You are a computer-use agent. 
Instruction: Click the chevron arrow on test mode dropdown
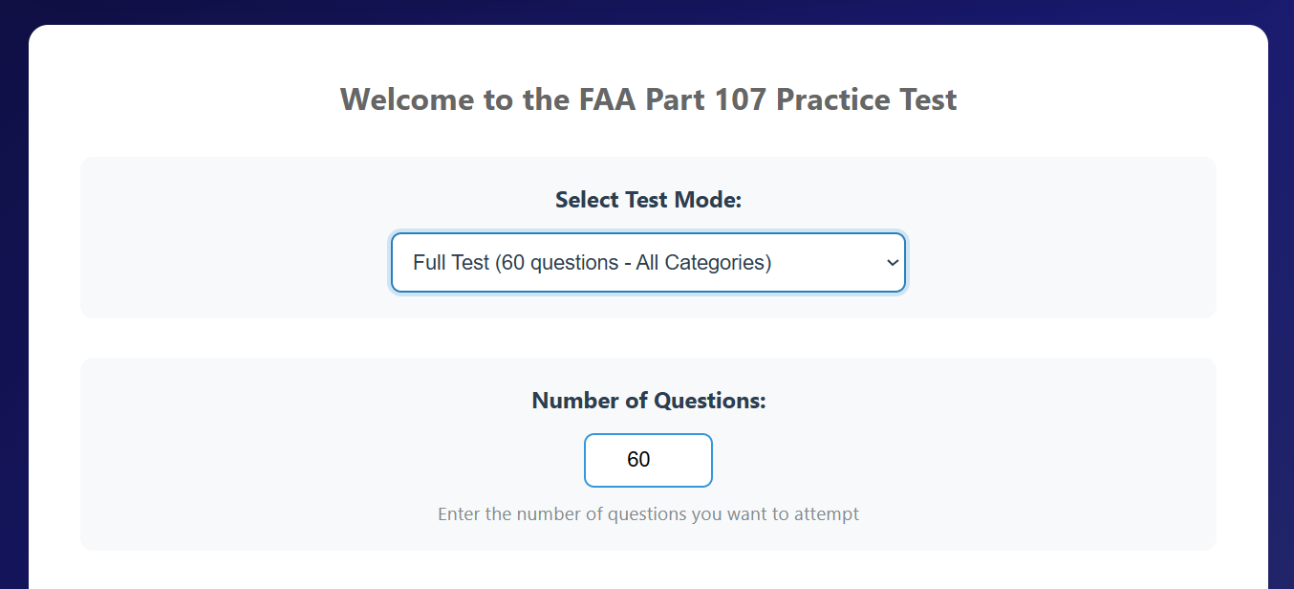[893, 262]
